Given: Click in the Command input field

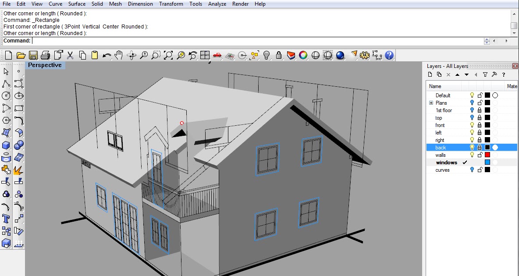Looking at the screenshot, I should point(257,41).
